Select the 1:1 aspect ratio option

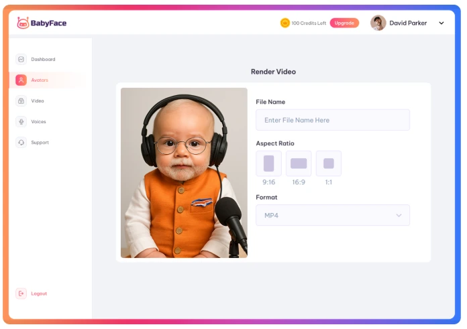point(329,163)
